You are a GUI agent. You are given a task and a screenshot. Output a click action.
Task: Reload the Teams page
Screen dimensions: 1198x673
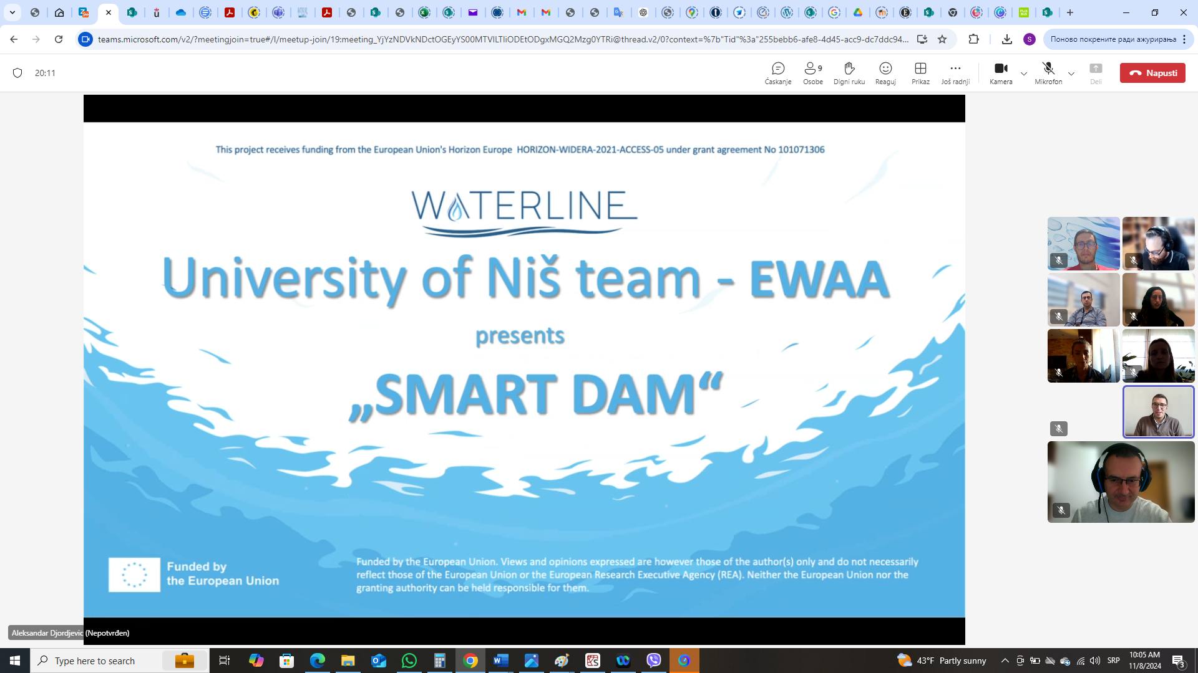tap(59, 39)
